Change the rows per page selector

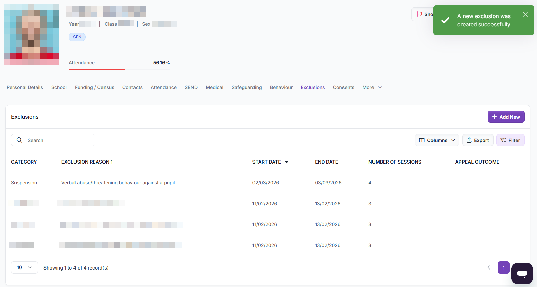point(24,268)
